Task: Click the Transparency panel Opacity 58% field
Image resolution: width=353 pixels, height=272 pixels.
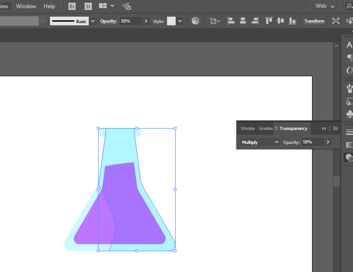Action: coord(312,142)
